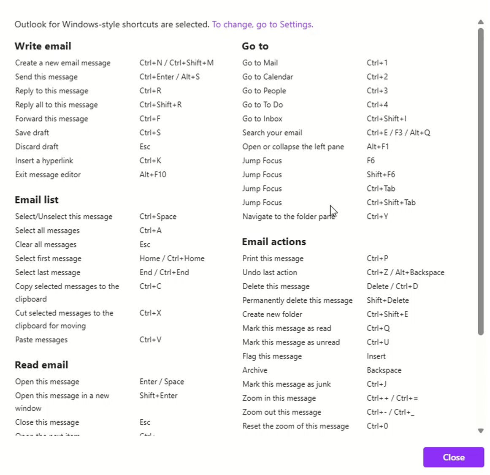
Task: Click the scrollbar down arrow
Action: tap(481, 431)
